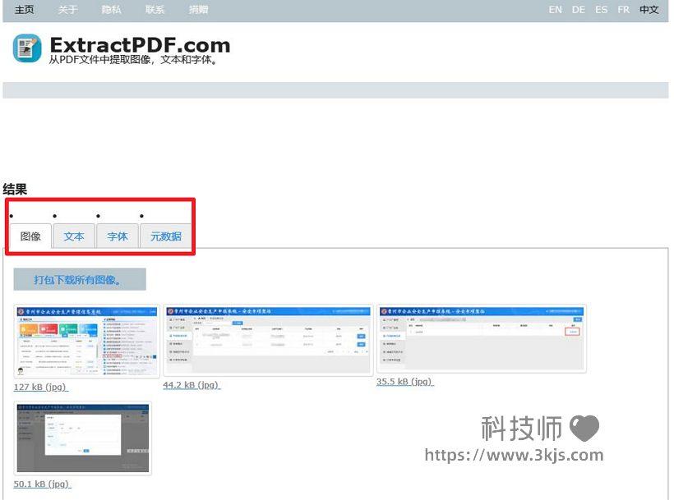Download the 127 kB (jpg) link
674x500 pixels.
tap(41, 387)
